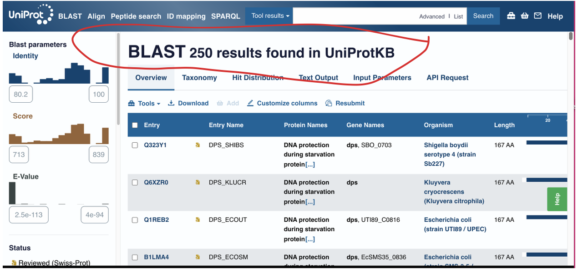Click the Length column header

(x=504, y=125)
